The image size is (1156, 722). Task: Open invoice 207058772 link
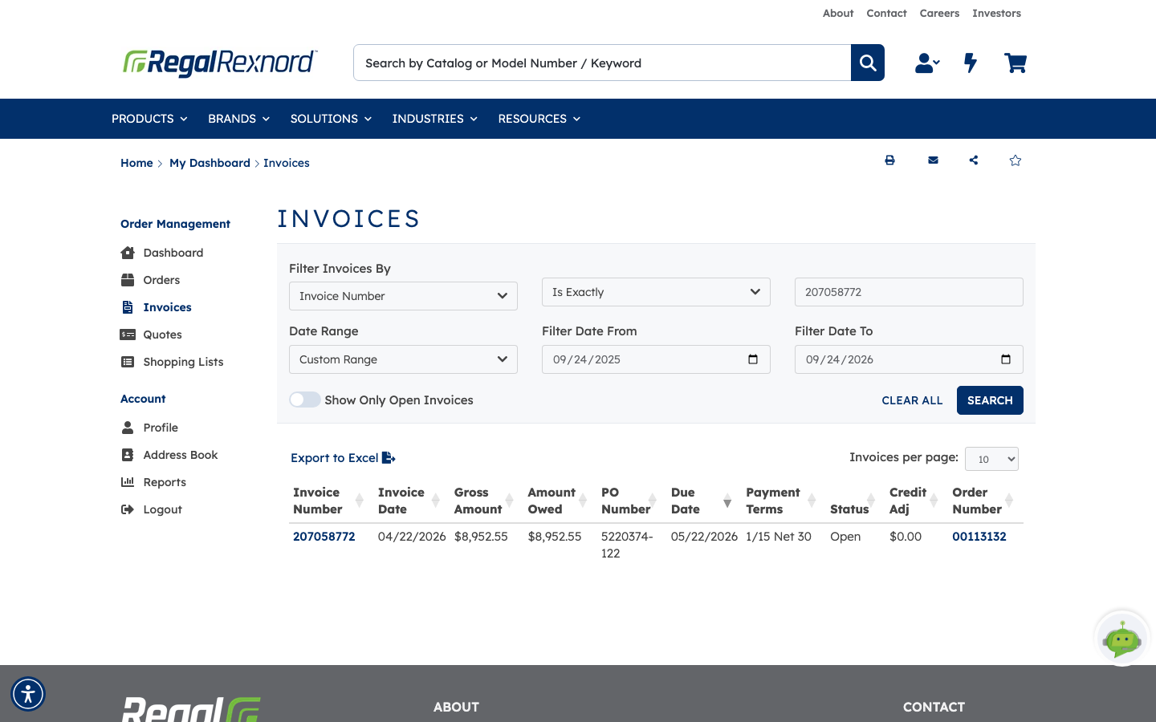click(x=324, y=537)
